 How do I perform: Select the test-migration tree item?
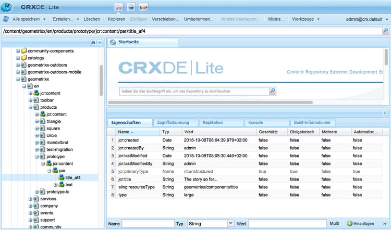point(59,149)
